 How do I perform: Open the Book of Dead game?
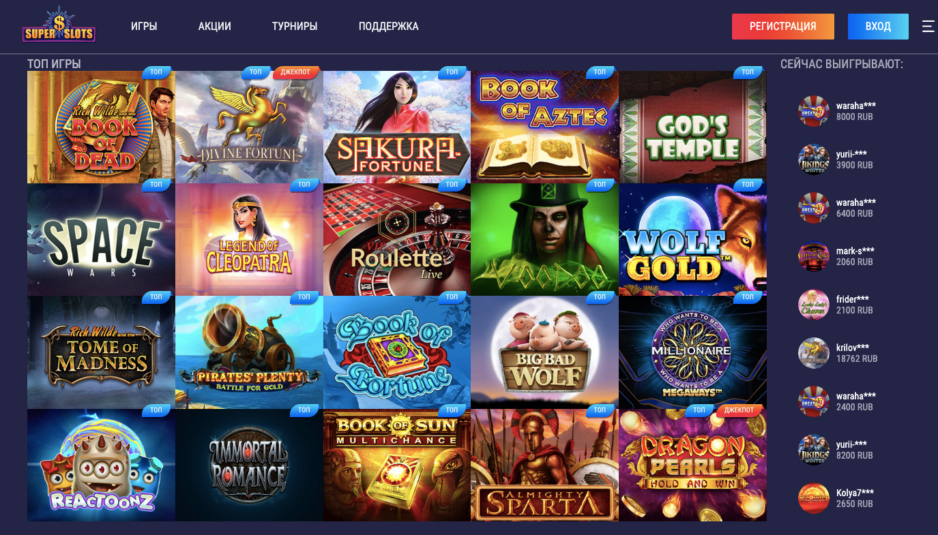pos(101,127)
